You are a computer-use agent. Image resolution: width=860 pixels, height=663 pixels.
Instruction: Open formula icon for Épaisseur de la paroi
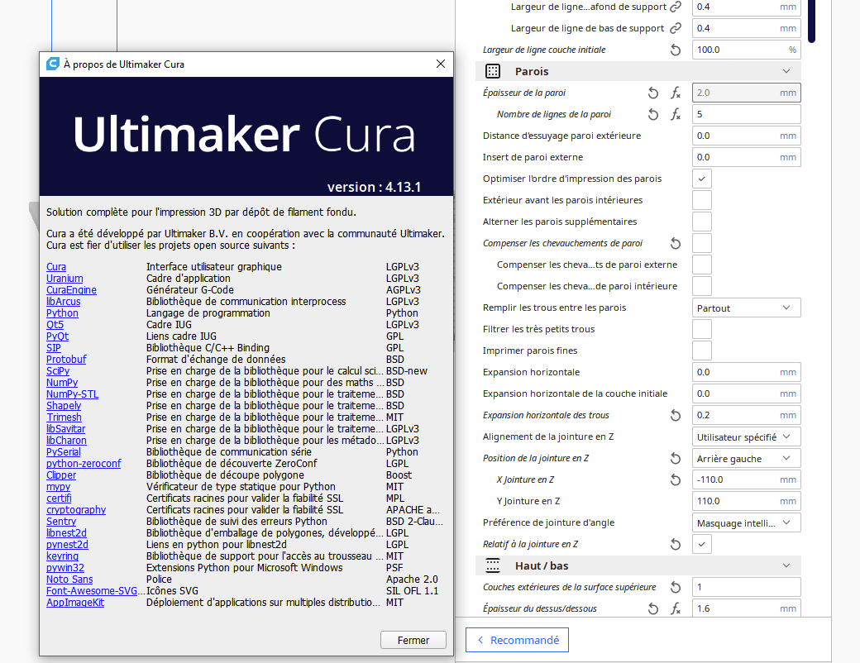click(676, 93)
